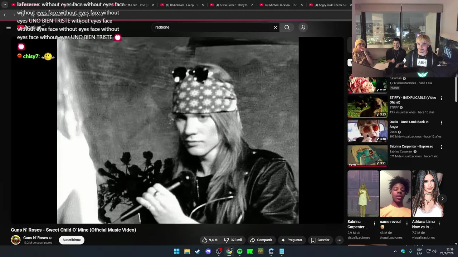Open Spotify from the taskbar
Image resolution: width=458 pixels, height=257 pixels.
tap(240, 251)
